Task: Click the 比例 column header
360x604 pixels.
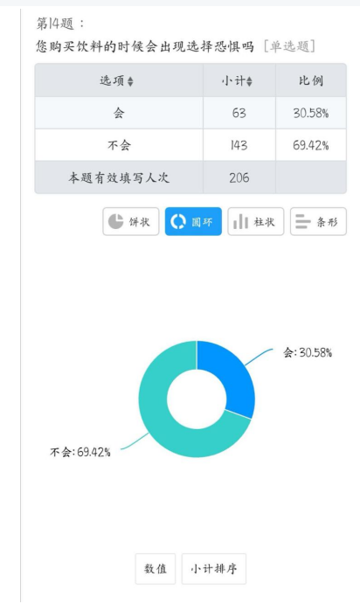Action: (x=311, y=80)
